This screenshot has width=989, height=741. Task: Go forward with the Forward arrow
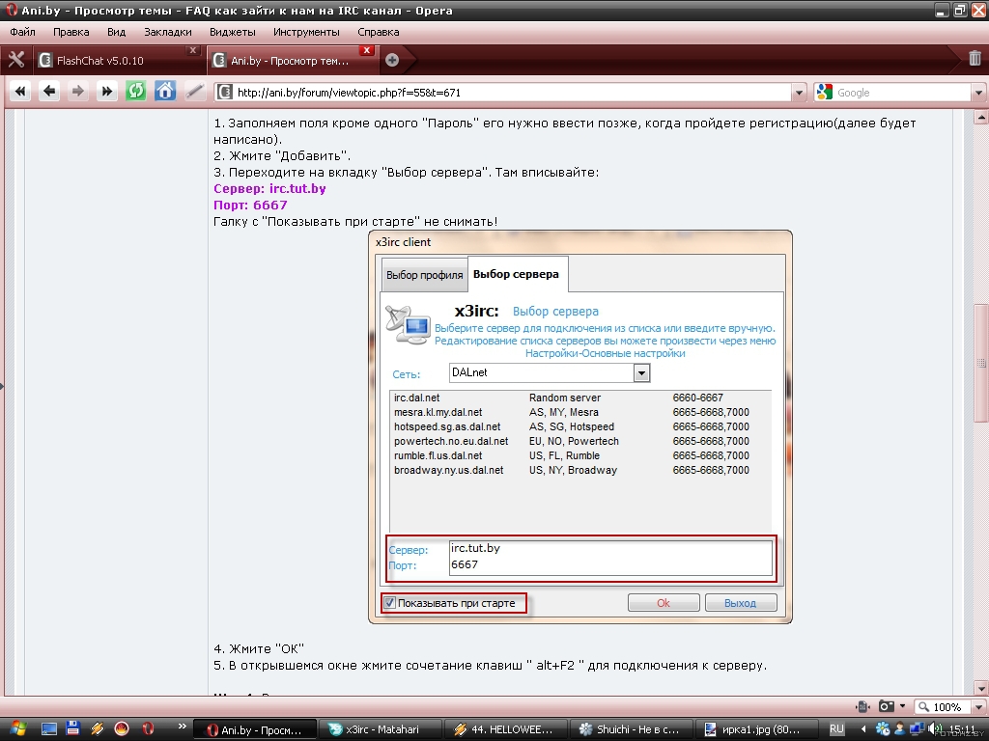coord(77,92)
